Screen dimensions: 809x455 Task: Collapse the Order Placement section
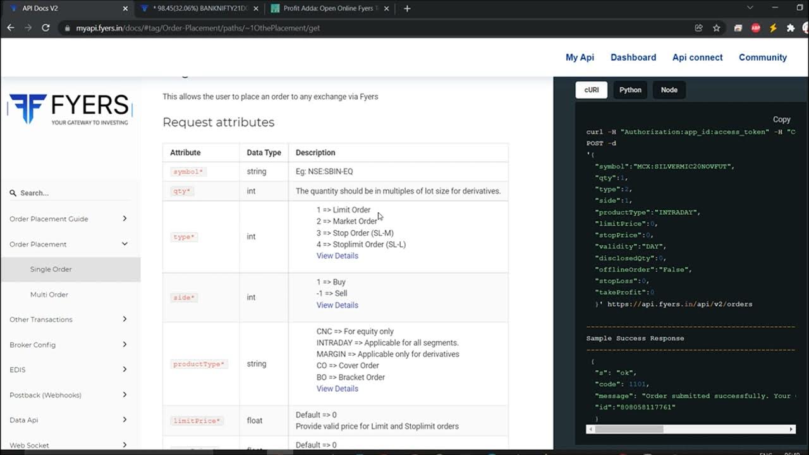[70, 244]
